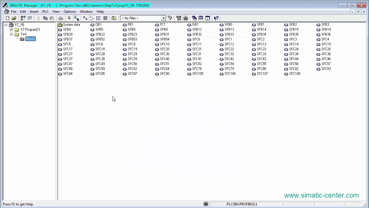Open the View menu
Viewport: 369px width, 208px height.
[56, 12]
